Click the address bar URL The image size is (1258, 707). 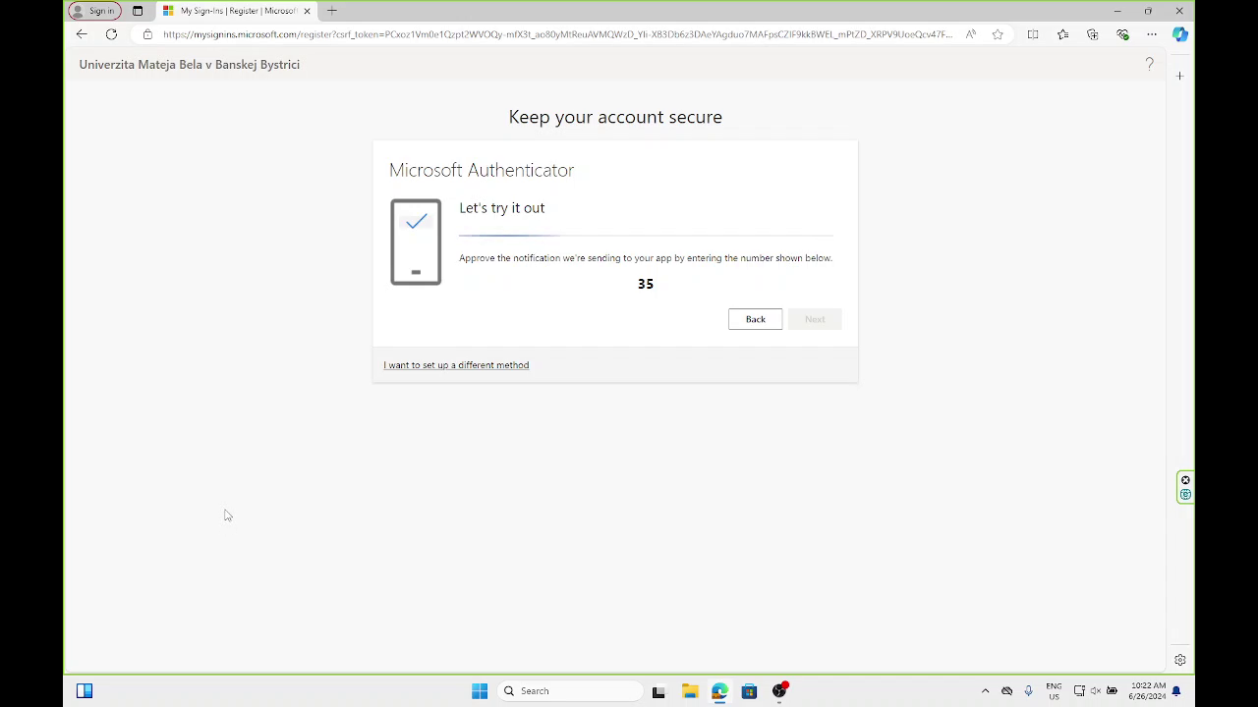557,34
